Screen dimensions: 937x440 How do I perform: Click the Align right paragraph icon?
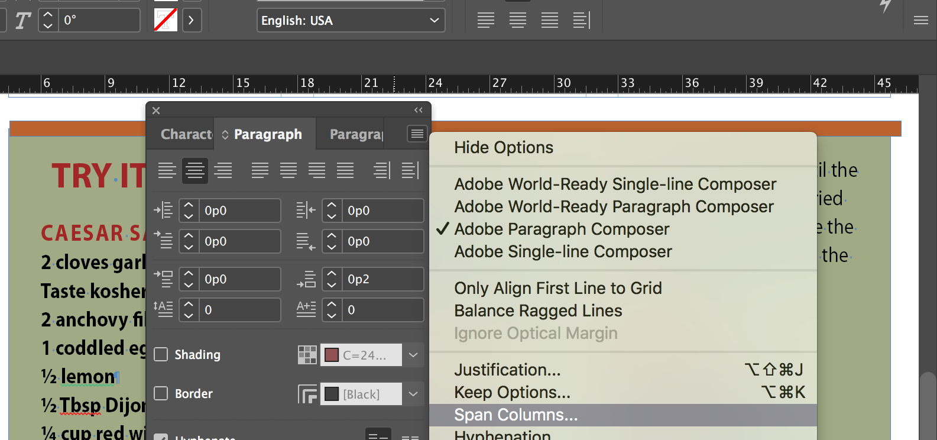tap(223, 171)
